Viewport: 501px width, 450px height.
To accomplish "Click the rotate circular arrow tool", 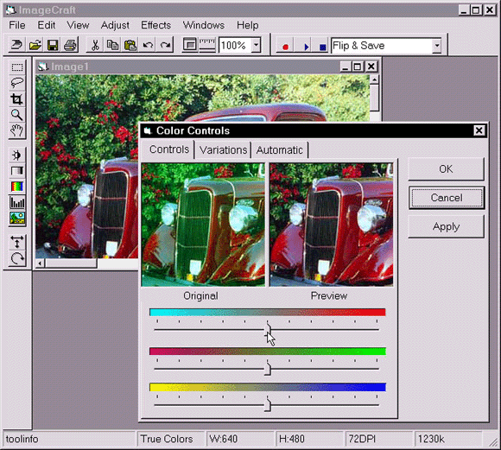I will [x=17, y=258].
